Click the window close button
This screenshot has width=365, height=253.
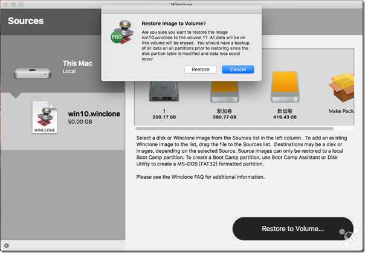click(6, 4)
